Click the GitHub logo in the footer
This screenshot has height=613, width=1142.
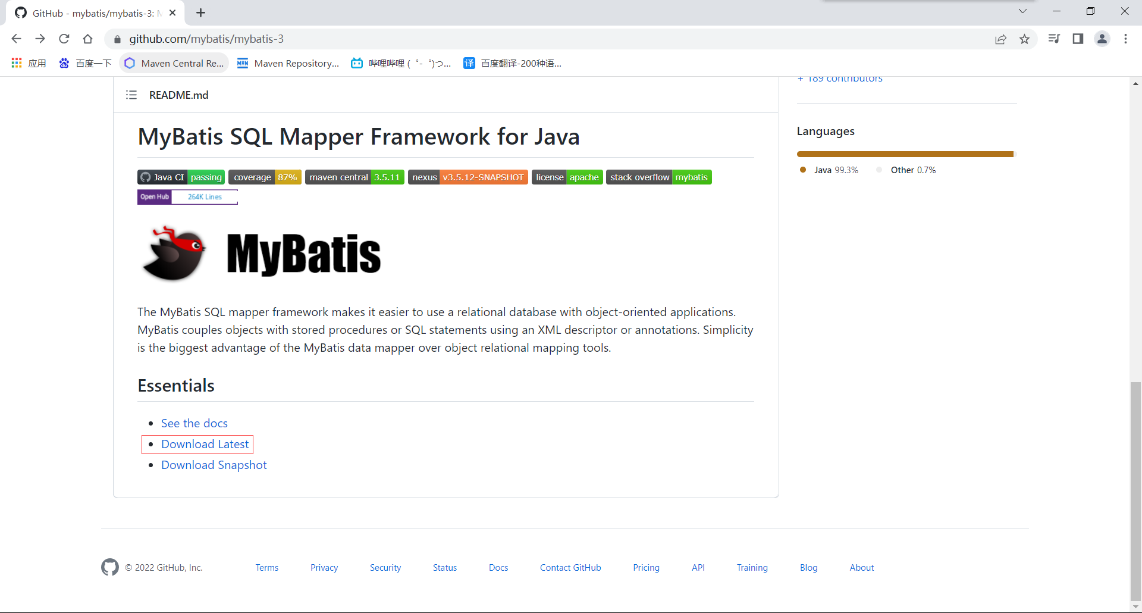tap(110, 567)
